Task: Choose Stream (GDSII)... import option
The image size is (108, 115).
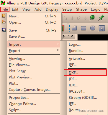Action: point(87,98)
